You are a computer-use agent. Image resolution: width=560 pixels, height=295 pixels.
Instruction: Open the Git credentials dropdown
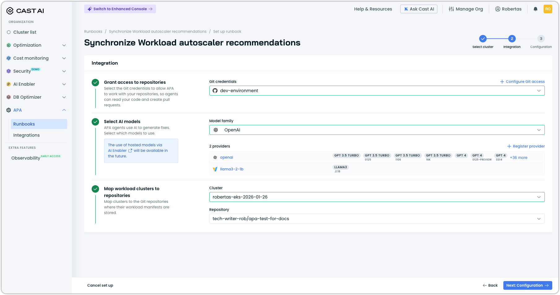[x=377, y=91]
